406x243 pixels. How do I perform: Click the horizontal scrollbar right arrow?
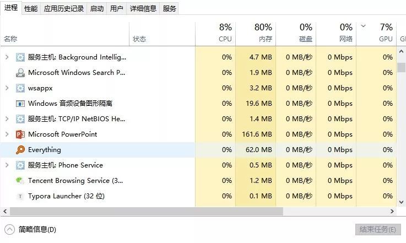pos(392,212)
